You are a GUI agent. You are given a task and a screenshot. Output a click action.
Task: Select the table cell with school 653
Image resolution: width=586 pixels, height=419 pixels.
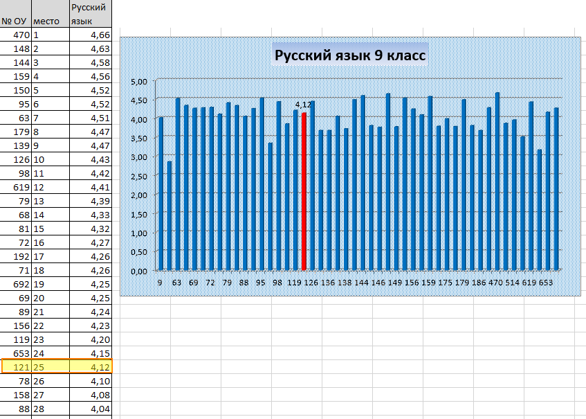coord(16,353)
